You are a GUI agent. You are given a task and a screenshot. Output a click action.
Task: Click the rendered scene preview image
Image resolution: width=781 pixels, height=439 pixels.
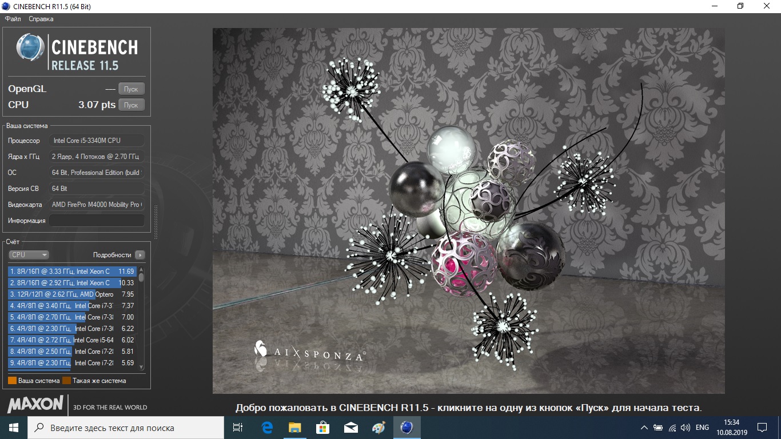pyautogui.click(x=469, y=211)
